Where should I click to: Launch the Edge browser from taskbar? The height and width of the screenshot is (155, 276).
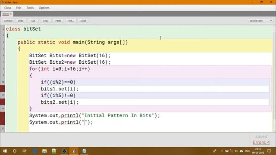[x=34, y=151]
